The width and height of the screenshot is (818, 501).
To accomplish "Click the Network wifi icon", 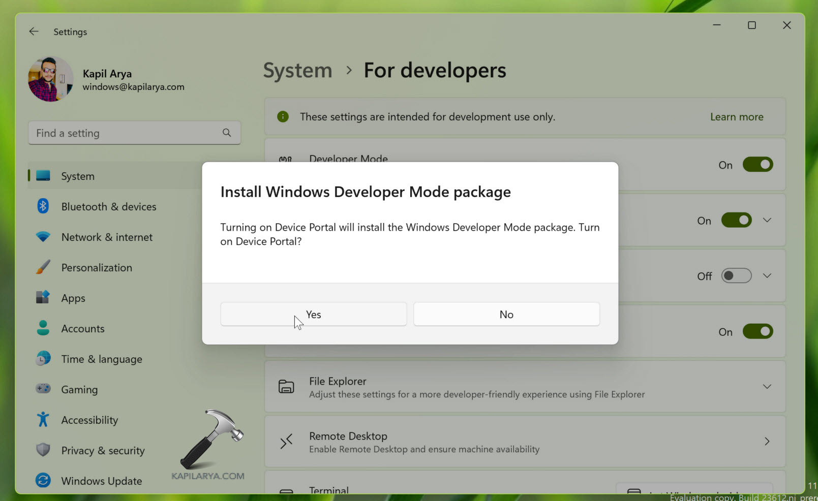I will click(x=43, y=237).
